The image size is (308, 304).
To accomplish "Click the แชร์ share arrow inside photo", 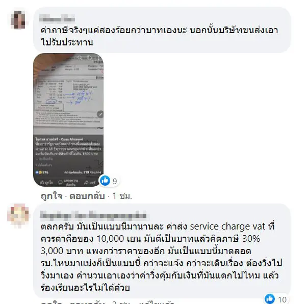I will [x=86, y=183].
